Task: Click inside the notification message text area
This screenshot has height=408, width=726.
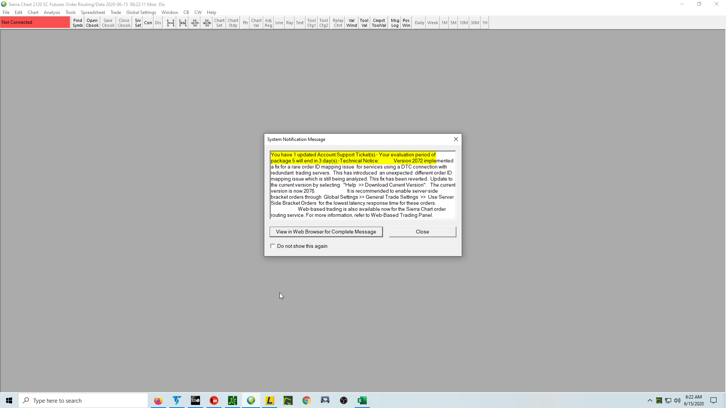Action: click(x=362, y=185)
